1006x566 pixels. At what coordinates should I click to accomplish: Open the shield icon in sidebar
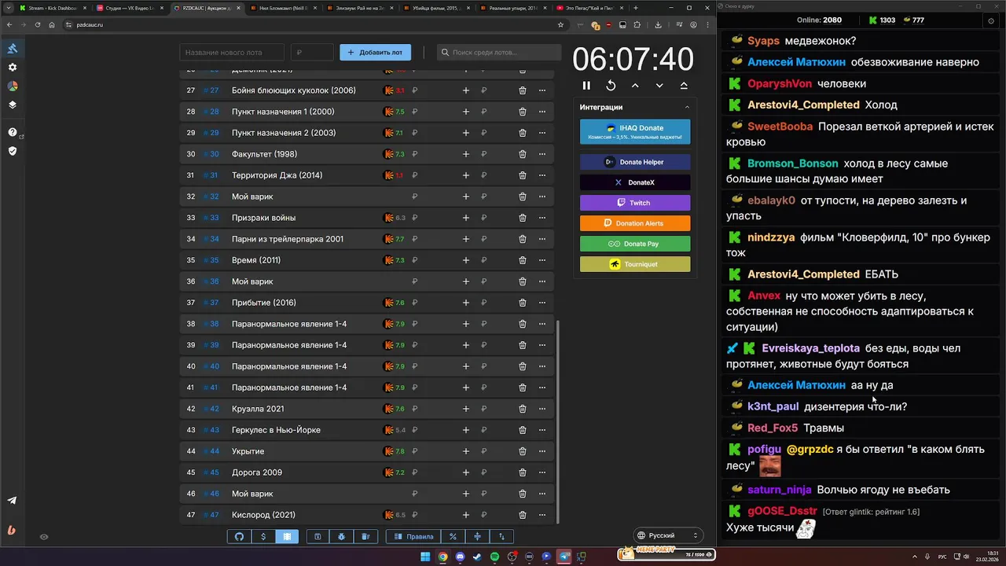13,151
